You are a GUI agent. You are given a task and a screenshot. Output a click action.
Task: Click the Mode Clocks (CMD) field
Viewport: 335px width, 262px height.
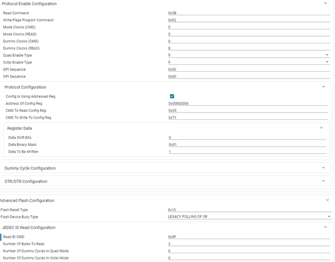(x=249, y=27)
